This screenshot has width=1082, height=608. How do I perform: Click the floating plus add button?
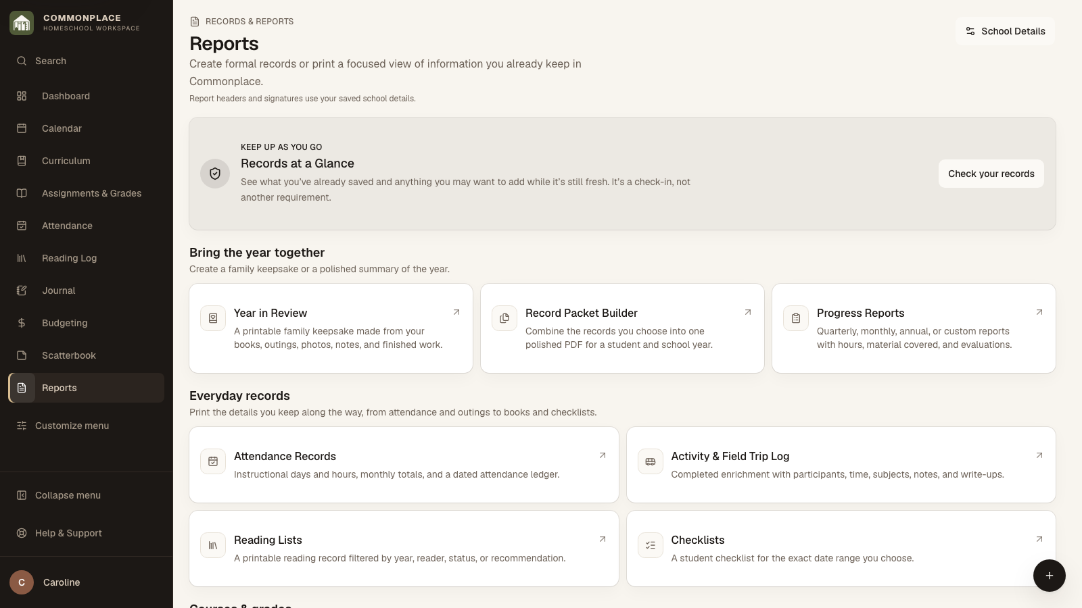pyautogui.click(x=1049, y=576)
